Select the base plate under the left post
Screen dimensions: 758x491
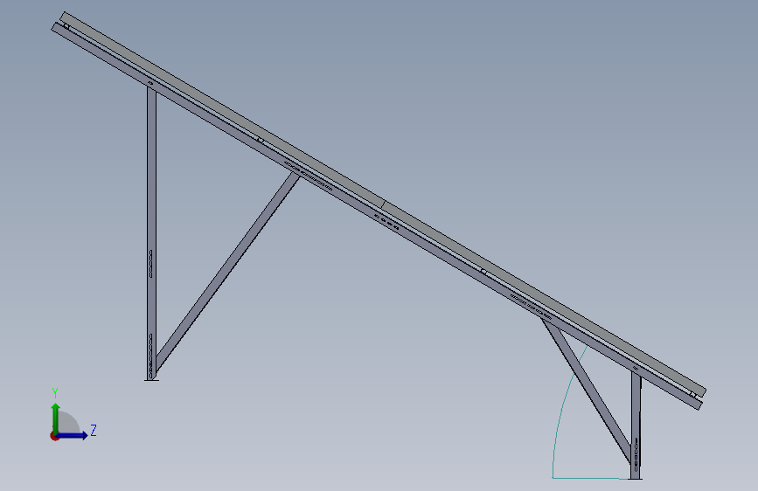coord(151,380)
